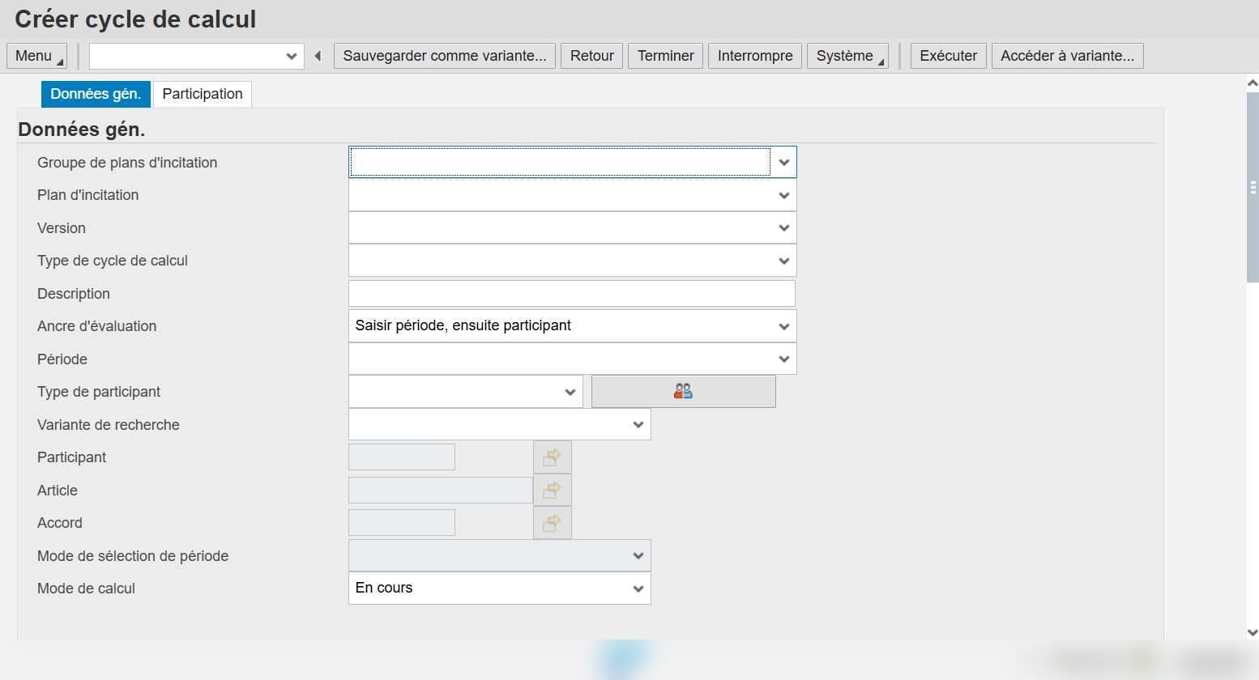Click the left triangle next to command field
The width and height of the screenshot is (1259, 680).
pos(318,56)
